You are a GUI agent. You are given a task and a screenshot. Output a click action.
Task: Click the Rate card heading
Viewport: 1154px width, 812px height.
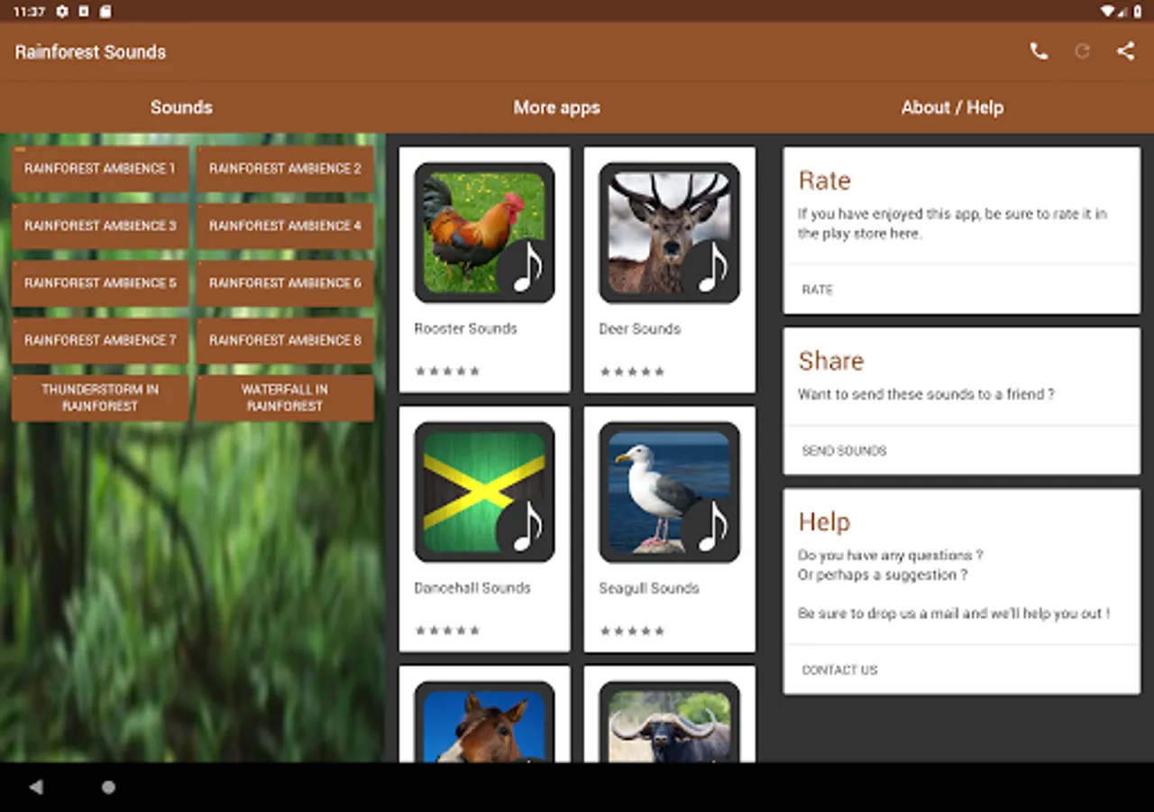824,180
